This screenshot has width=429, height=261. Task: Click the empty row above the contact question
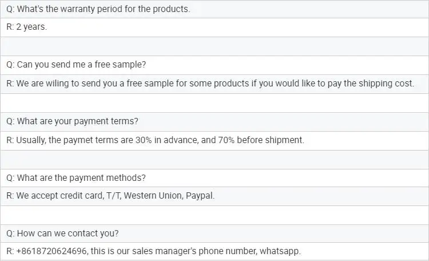(x=214, y=215)
